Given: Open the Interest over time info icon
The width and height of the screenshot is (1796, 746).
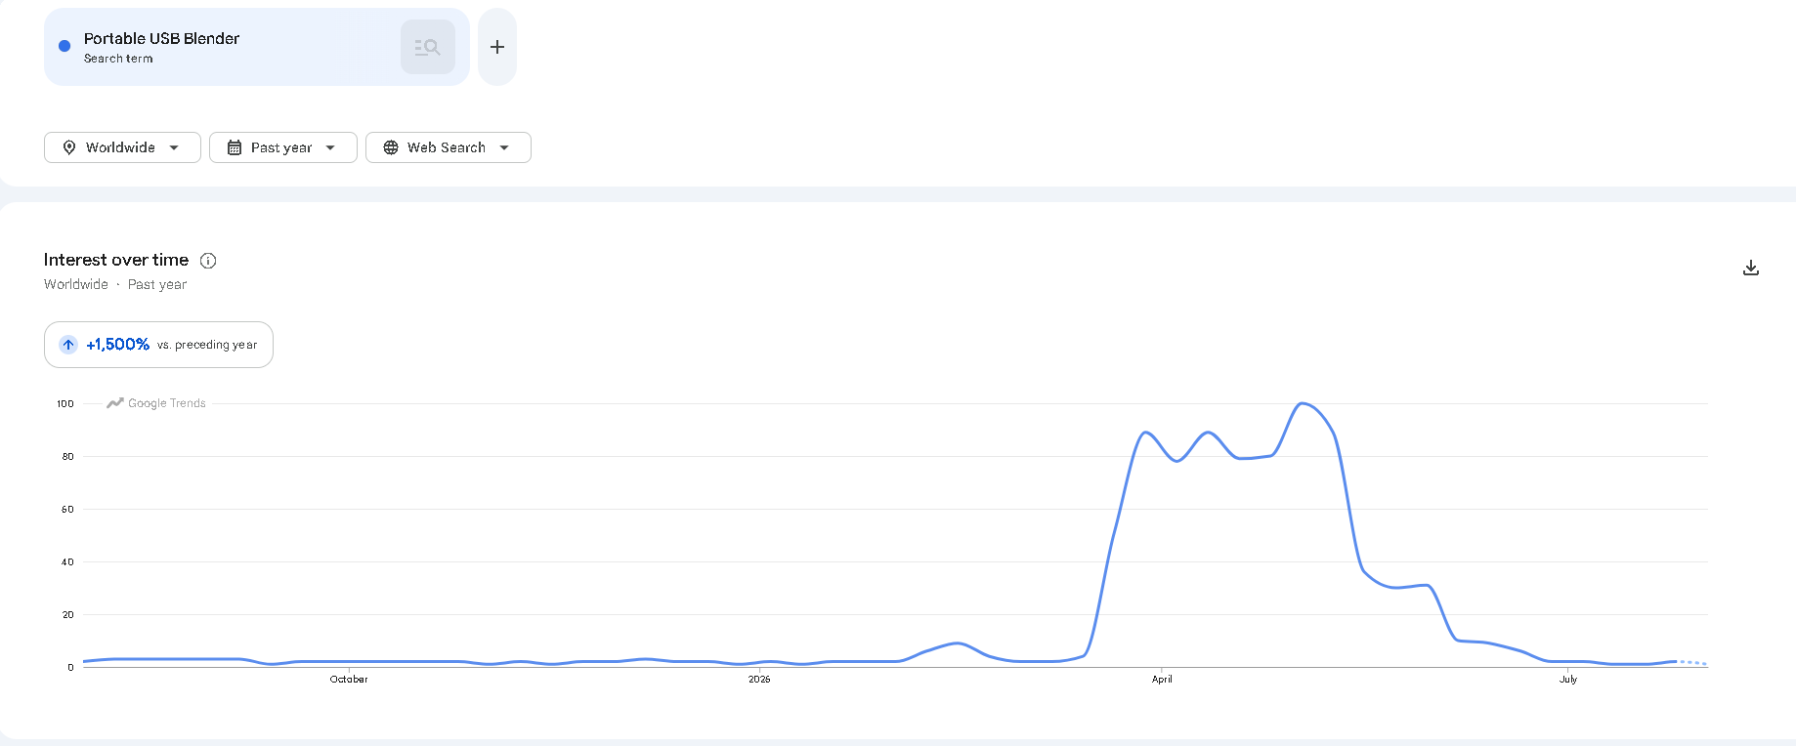Looking at the screenshot, I should (208, 261).
